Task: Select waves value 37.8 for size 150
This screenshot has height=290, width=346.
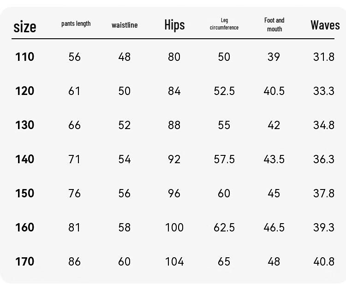Action: 324,193
